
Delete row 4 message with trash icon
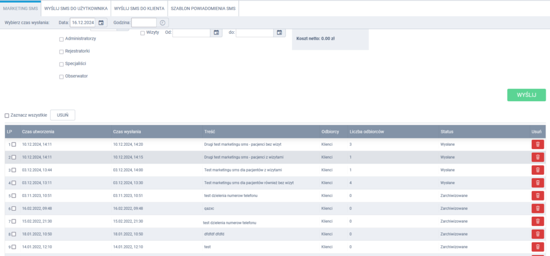(537, 183)
